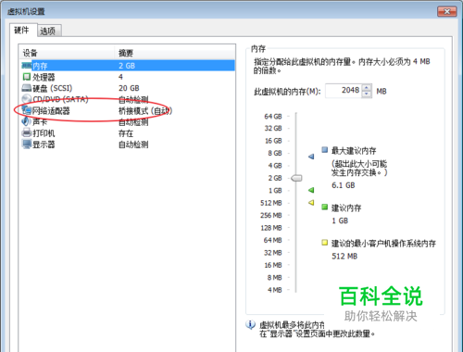
Task: Click the 16 MB mark on memory scale
Action: (273, 265)
